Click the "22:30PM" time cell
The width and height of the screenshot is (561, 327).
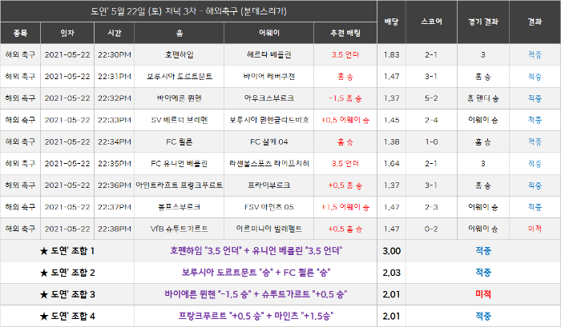tap(115, 55)
